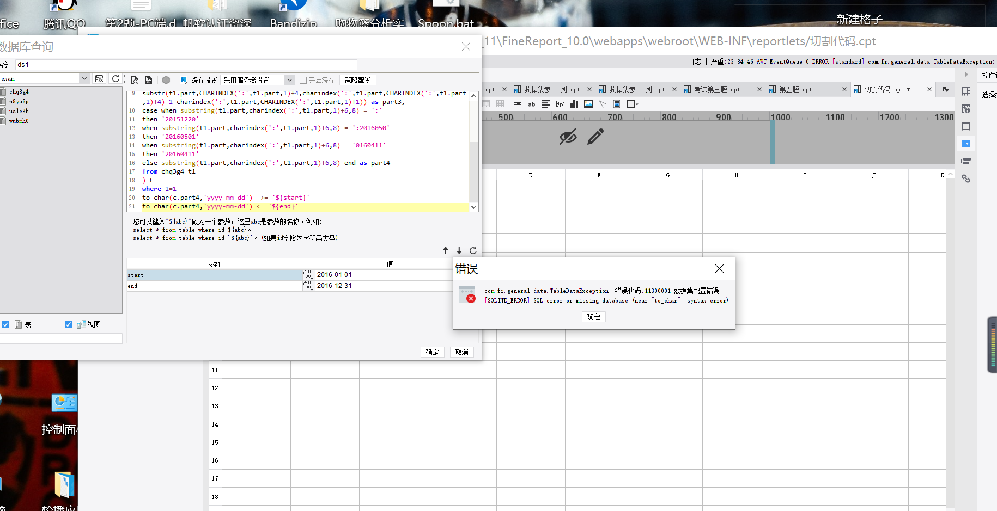
Task: Insert a text field widget from the toolbar
Action: 518,104
